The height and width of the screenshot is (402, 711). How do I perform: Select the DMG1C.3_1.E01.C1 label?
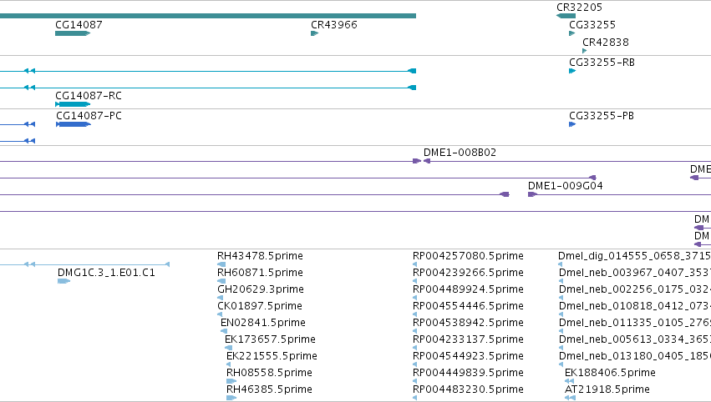(x=106, y=273)
